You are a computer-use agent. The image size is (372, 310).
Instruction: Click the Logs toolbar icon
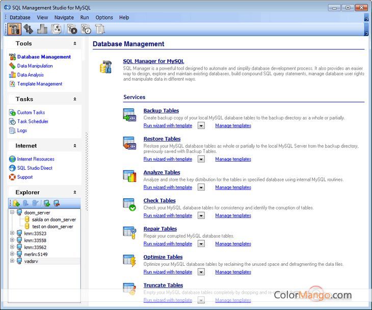pyautogui.click(x=100, y=29)
